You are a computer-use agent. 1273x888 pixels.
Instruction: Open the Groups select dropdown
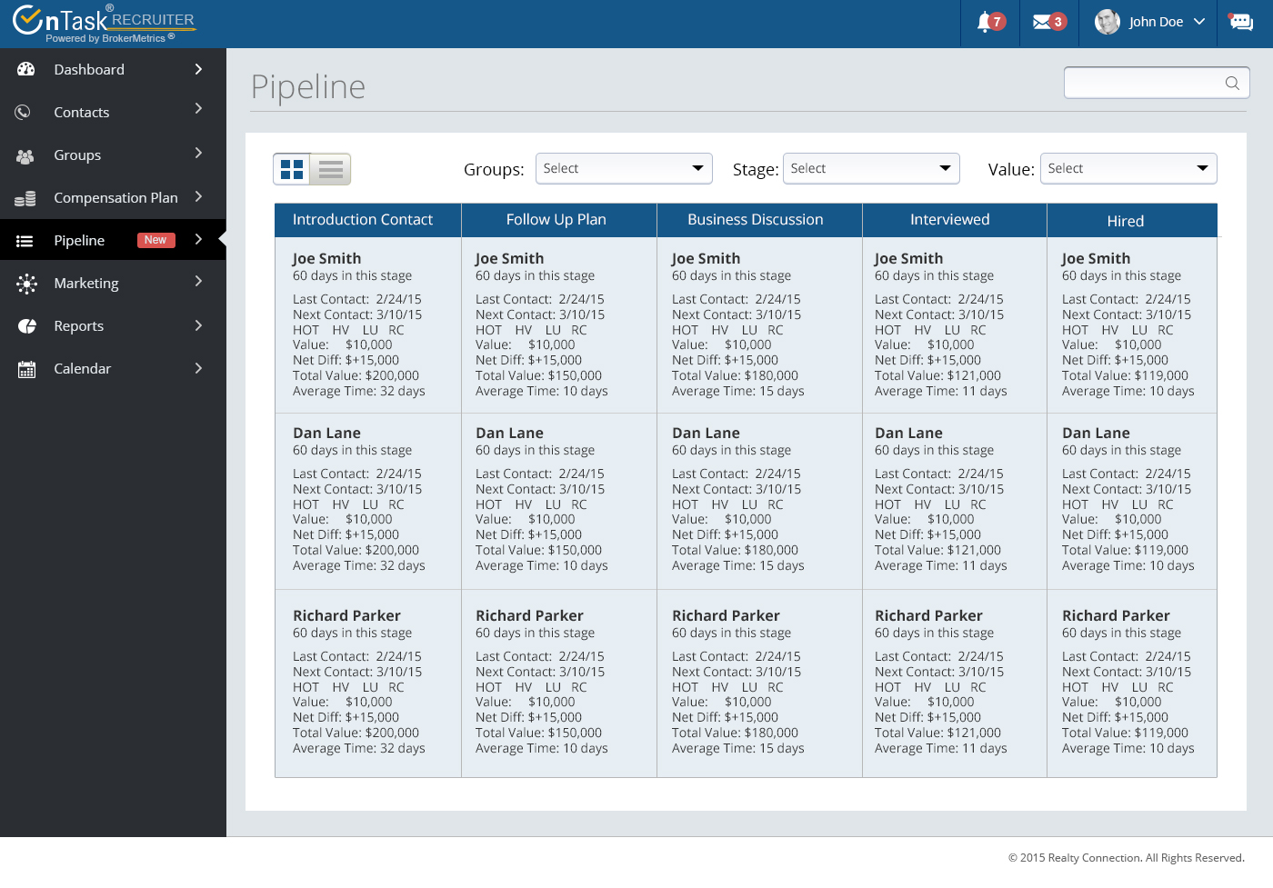coord(623,168)
